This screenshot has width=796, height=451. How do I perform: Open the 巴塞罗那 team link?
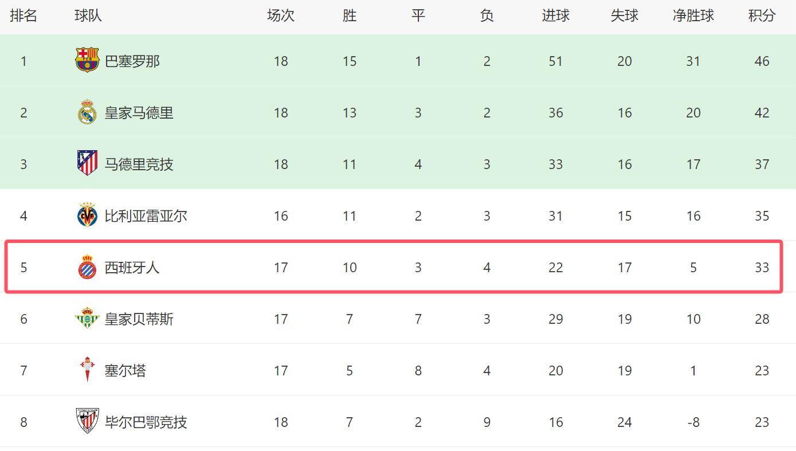point(132,61)
